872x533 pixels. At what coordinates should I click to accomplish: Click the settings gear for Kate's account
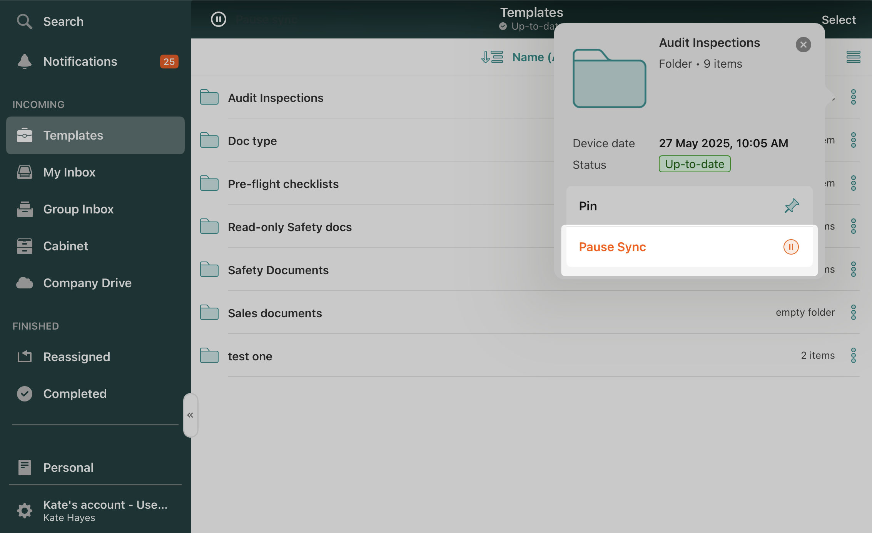pyautogui.click(x=25, y=510)
